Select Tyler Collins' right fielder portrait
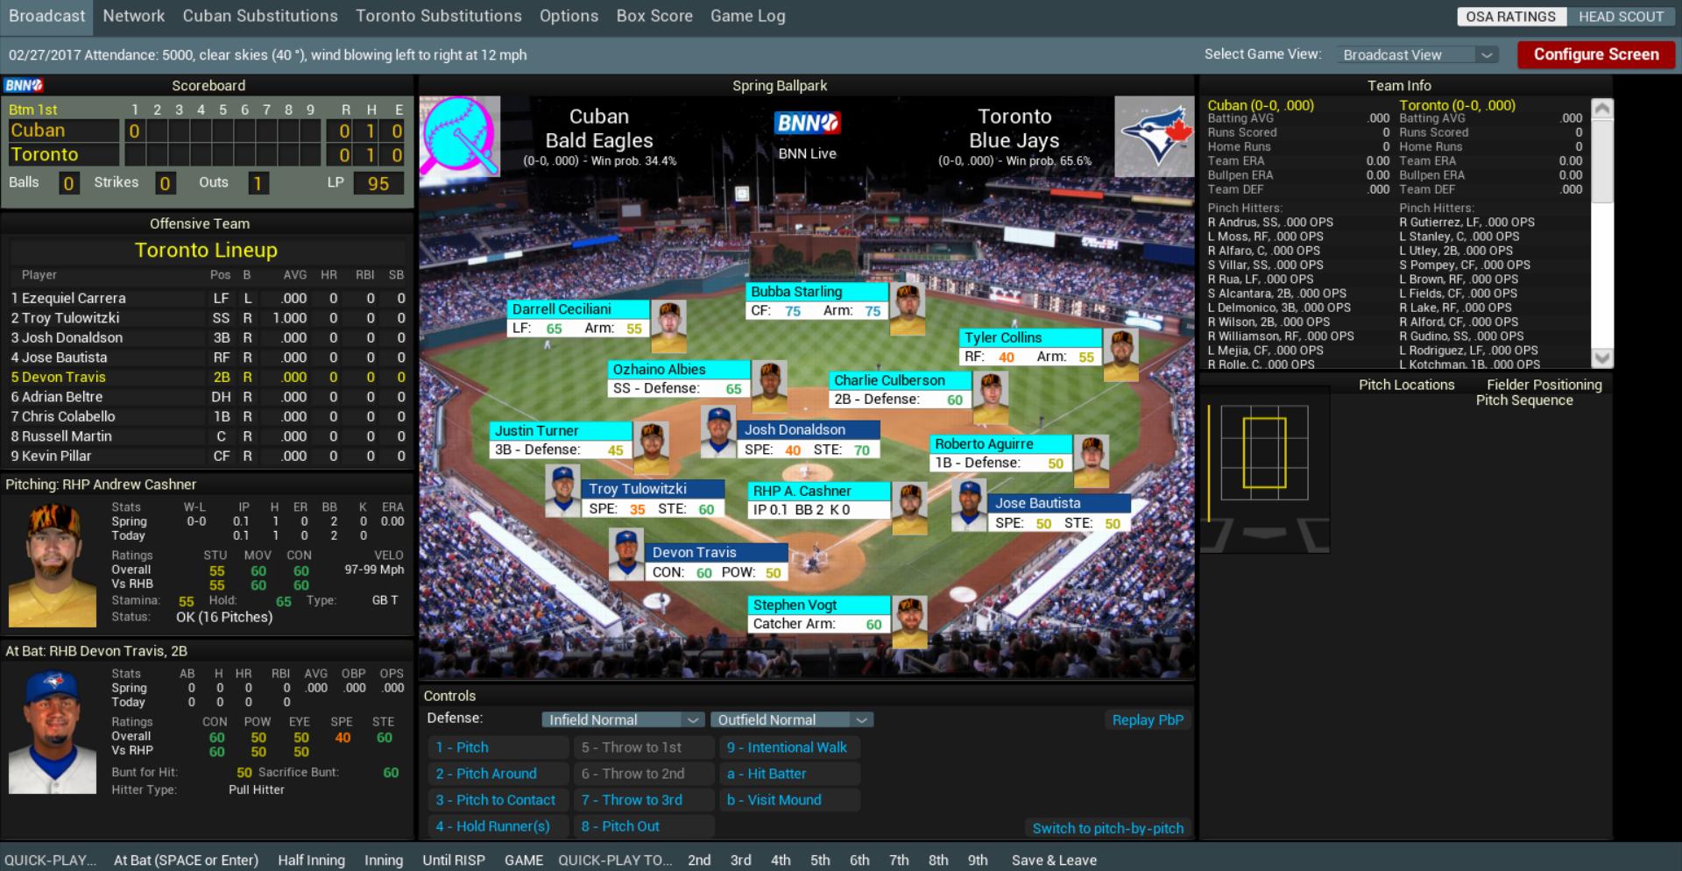 click(x=1120, y=355)
